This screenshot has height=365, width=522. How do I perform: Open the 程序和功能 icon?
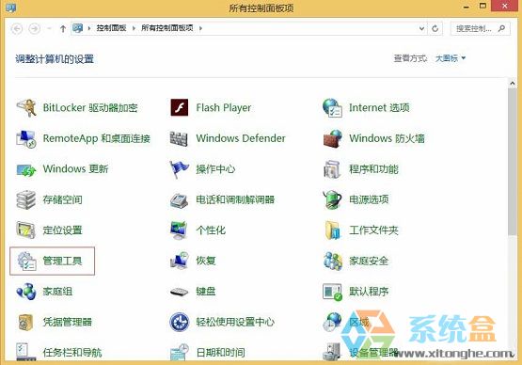tap(332, 169)
